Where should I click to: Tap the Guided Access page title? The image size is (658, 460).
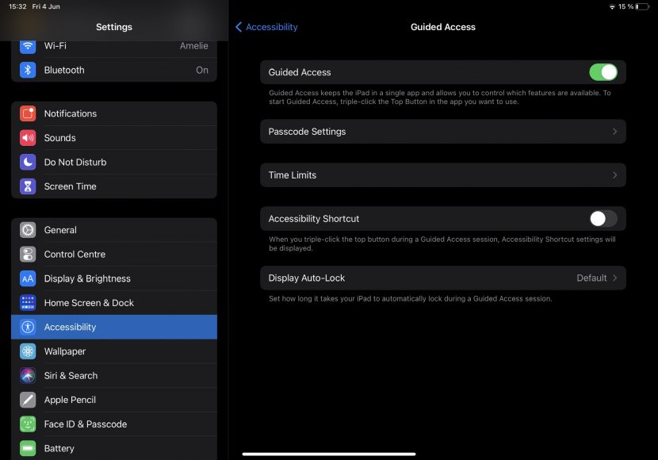click(442, 27)
